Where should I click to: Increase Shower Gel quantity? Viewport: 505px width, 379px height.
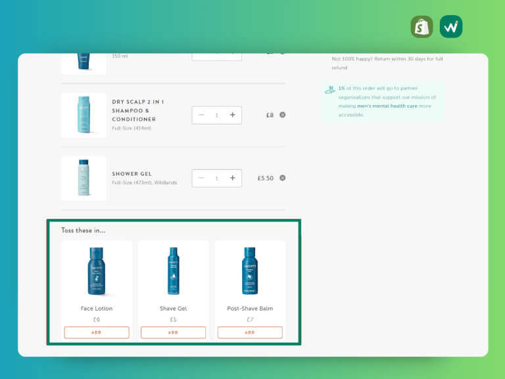(x=233, y=178)
